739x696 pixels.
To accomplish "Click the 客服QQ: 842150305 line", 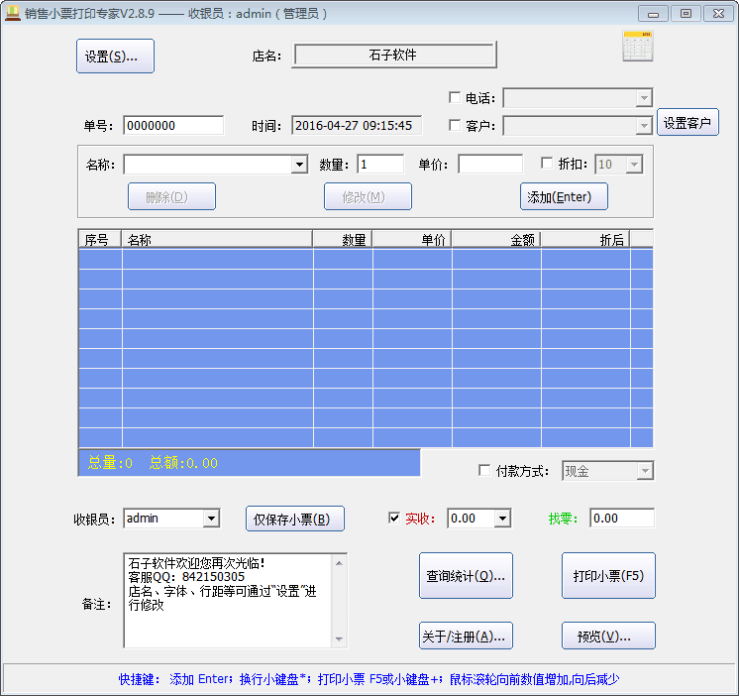I will [186, 577].
